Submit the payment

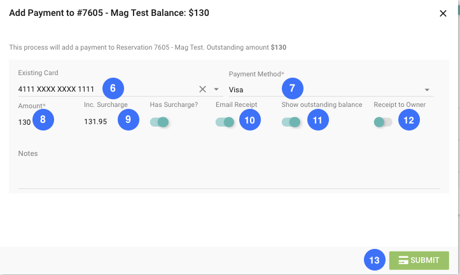(x=419, y=260)
